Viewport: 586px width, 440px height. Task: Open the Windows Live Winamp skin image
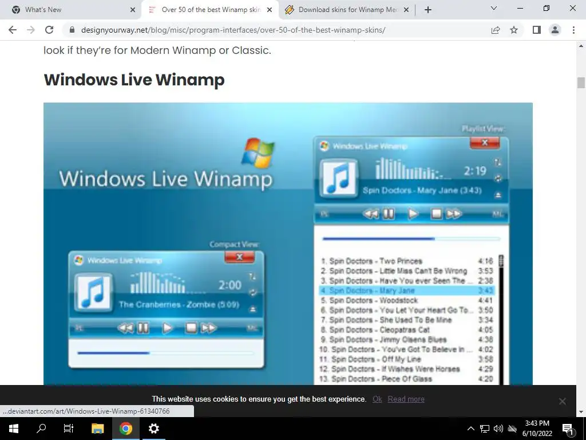tap(288, 243)
